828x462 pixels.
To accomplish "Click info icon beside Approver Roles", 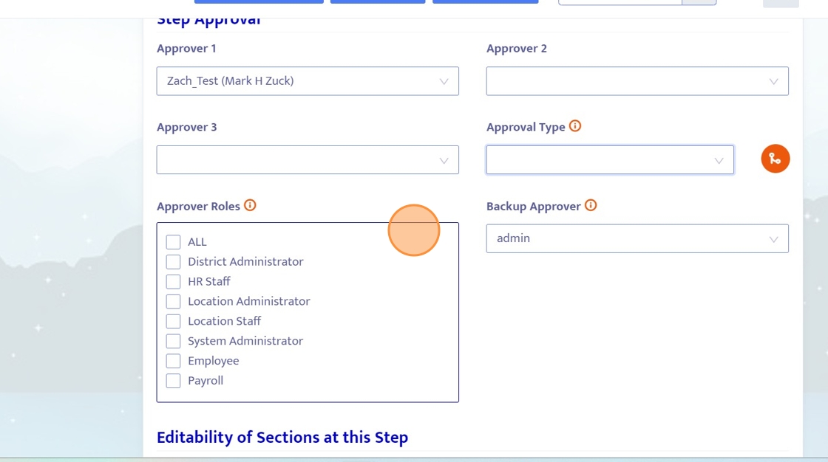I will pyautogui.click(x=250, y=205).
